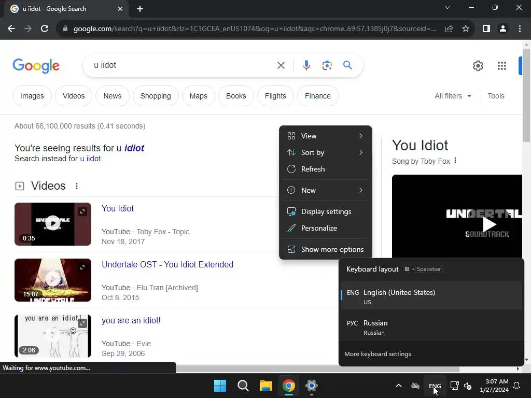
Task: Expand the Sort by submenu
Action: point(326,152)
